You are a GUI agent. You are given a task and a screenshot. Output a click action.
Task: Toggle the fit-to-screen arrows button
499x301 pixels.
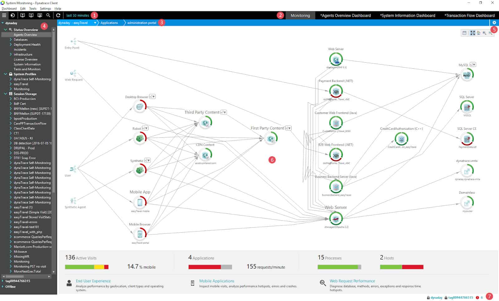point(473,33)
